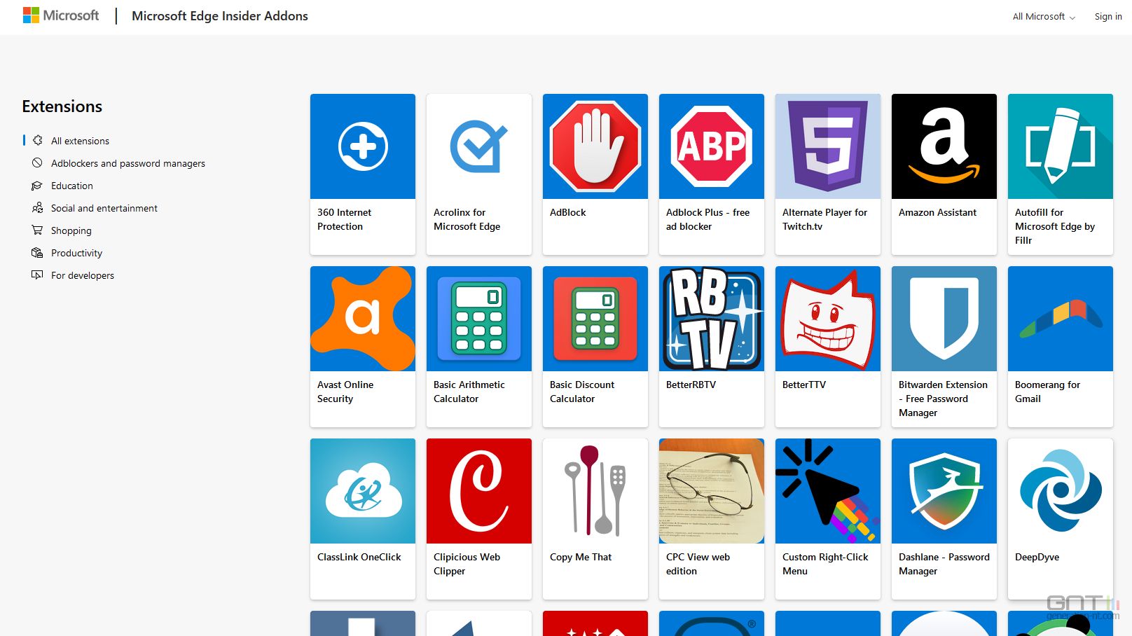Screen dimensions: 1132x636
Task: Open the AdBlock red hand icon
Action: click(x=595, y=146)
